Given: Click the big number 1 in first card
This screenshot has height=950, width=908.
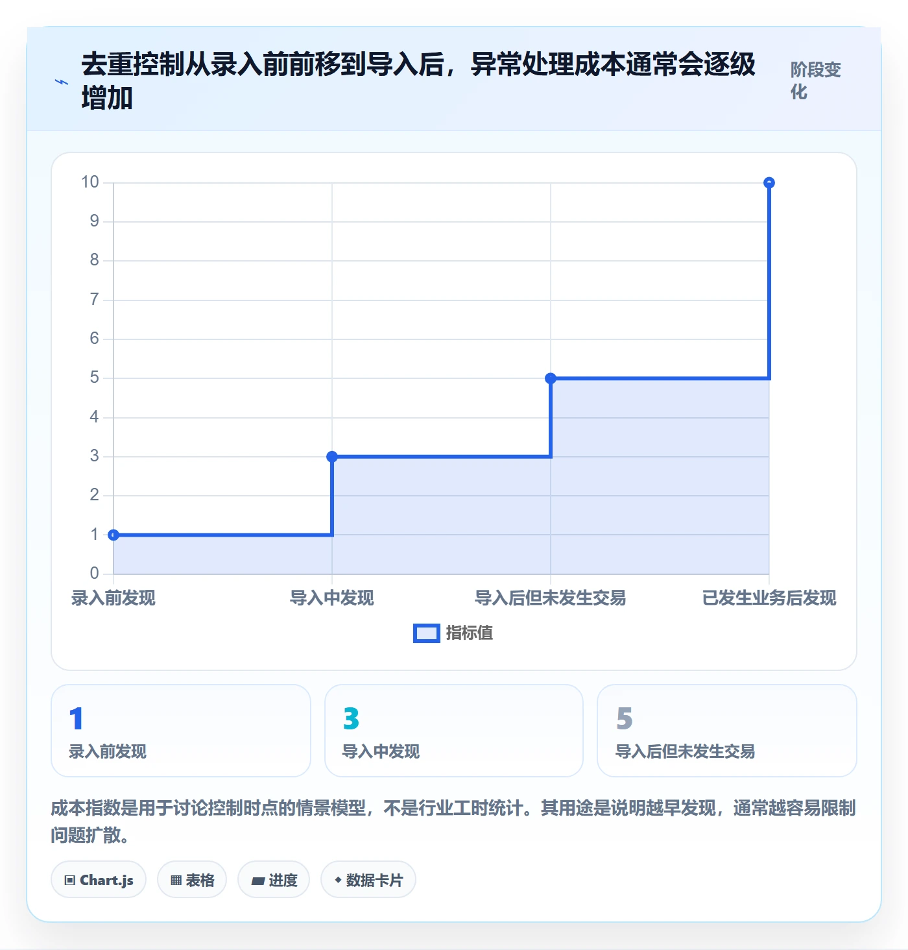Looking at the screenshot, I should tap(76, 718).
